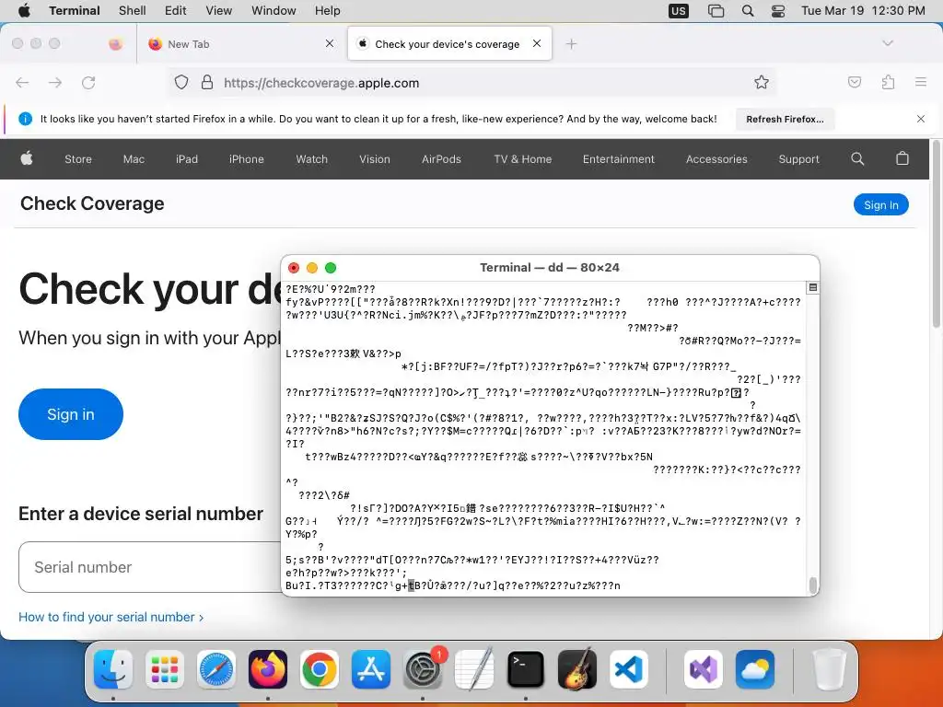Screen dimensions: 943x707
Task: Click the small Sign In button in header
Action: click(881, 204)
